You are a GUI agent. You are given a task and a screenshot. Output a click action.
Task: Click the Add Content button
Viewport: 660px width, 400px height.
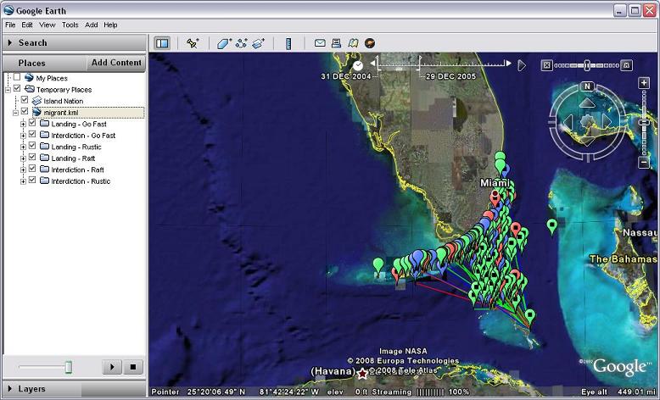[x=116, y=63]
